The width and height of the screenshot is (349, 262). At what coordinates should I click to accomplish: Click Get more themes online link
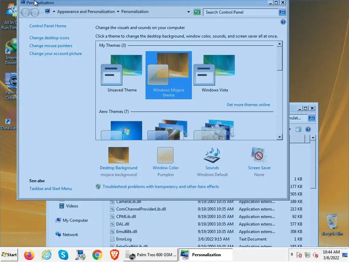point(248,105)
